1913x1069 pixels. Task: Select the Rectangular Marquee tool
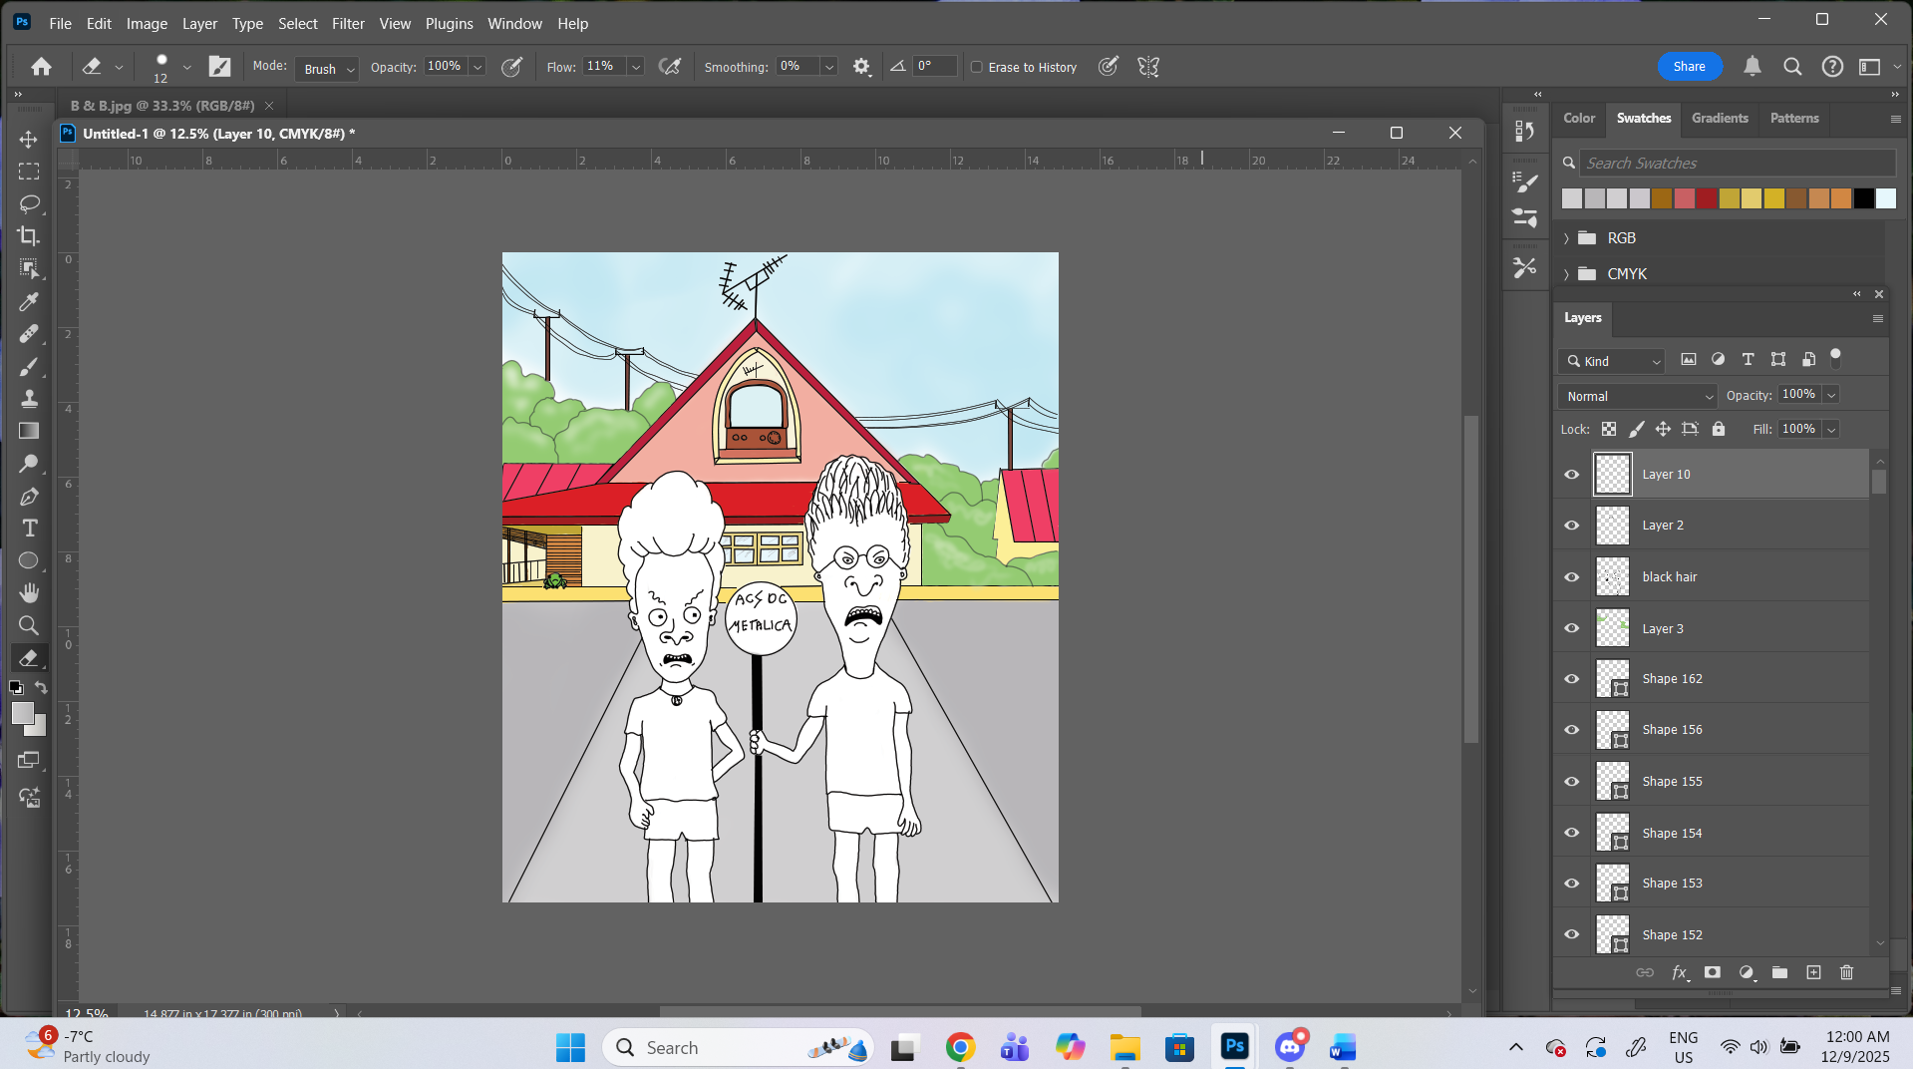29,172
